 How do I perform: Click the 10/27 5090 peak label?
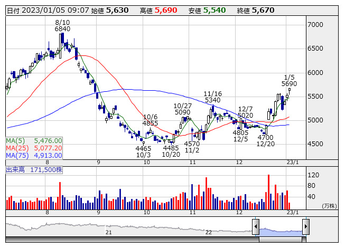[x=183, y=109]
